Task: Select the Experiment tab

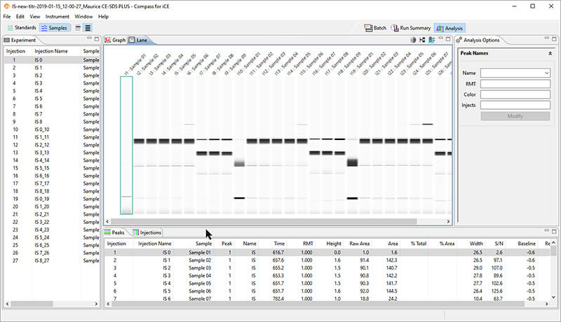Action: 20,40
